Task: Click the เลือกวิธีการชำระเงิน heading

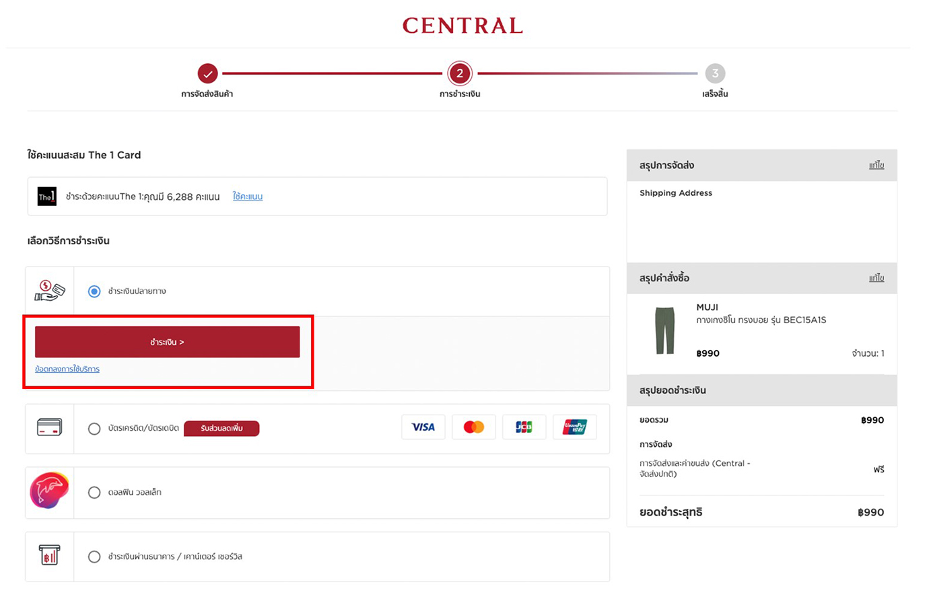Action: click(68, 241)
